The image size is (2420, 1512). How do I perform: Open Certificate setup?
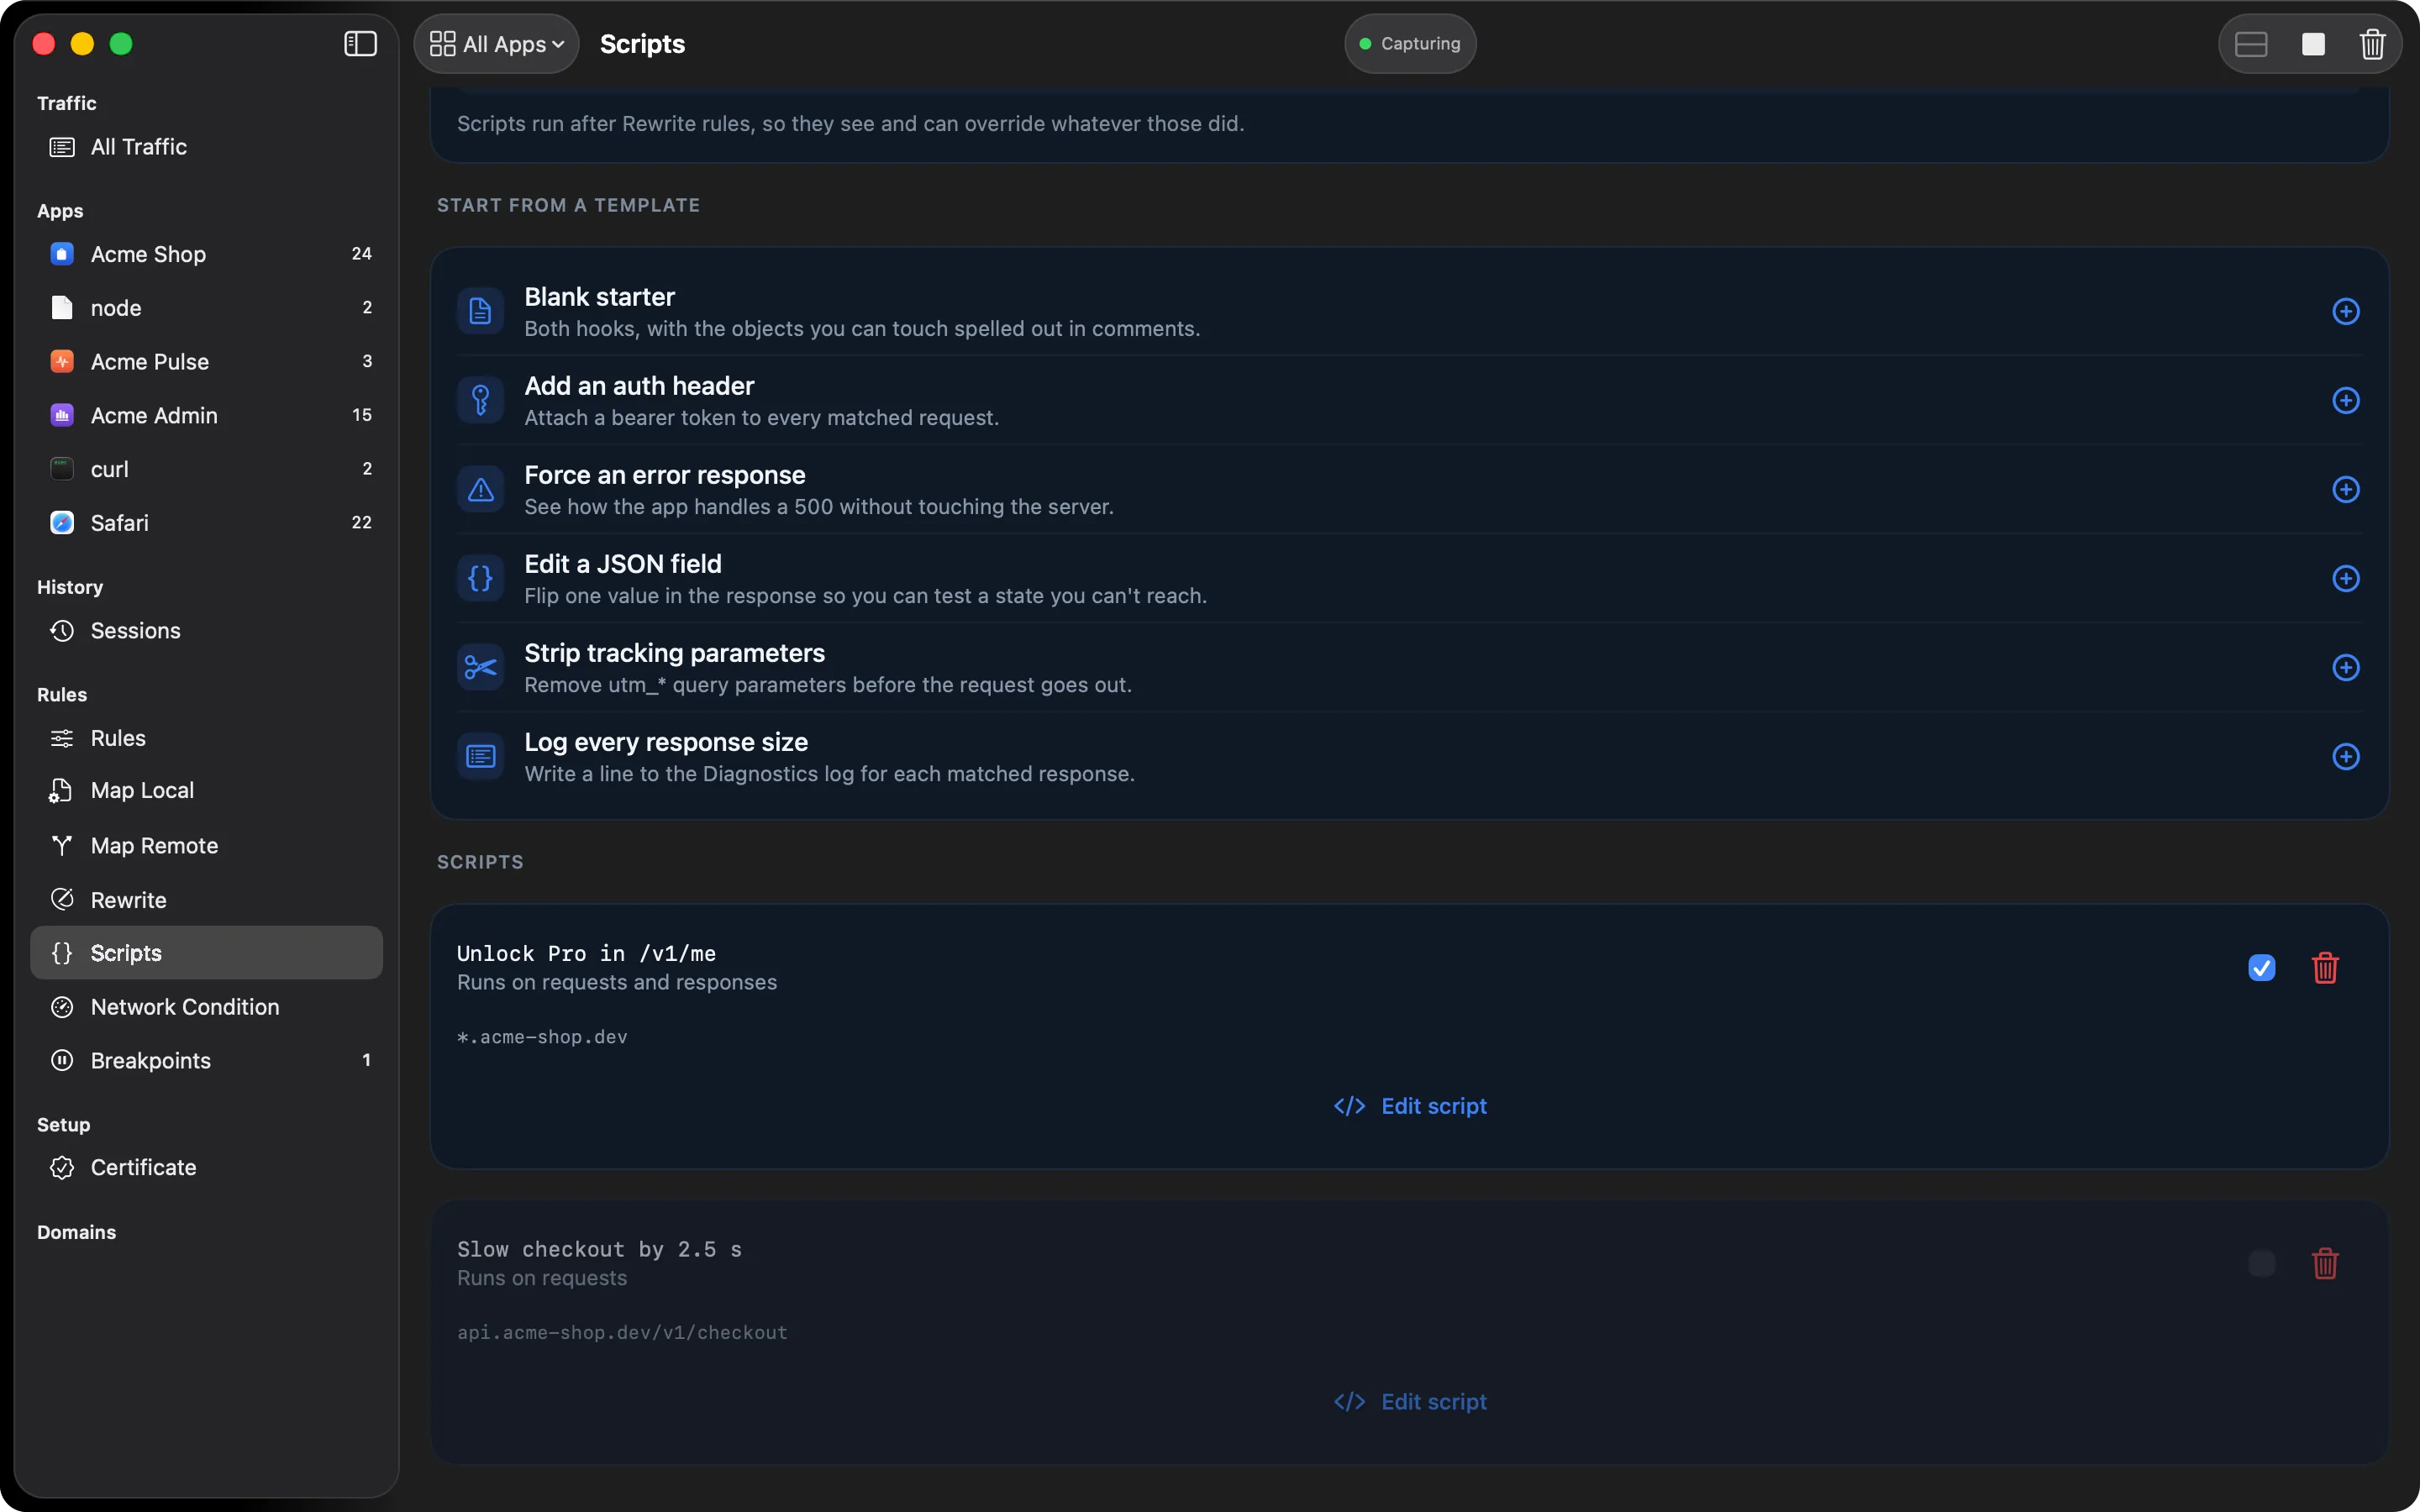(207, 1168)
